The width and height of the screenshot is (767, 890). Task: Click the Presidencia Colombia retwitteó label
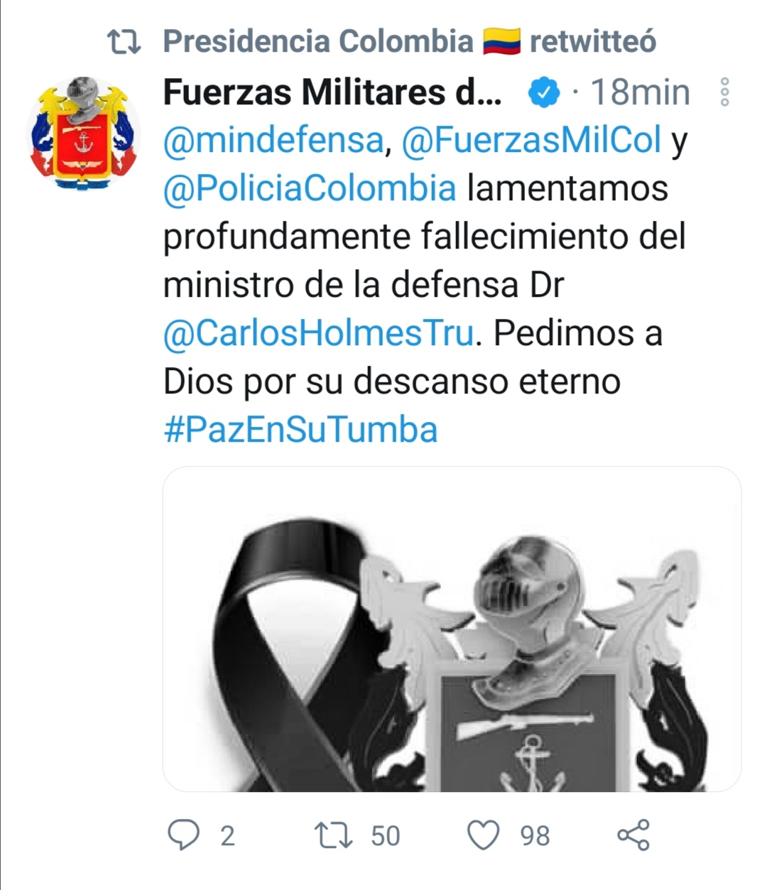409,41
